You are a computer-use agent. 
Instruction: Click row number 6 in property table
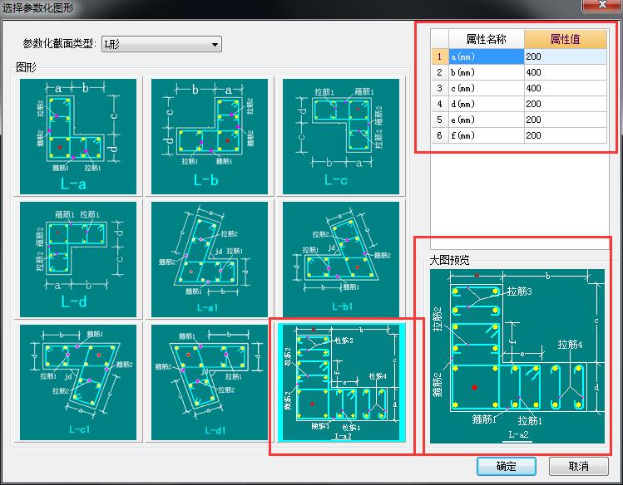pos(440,135)
